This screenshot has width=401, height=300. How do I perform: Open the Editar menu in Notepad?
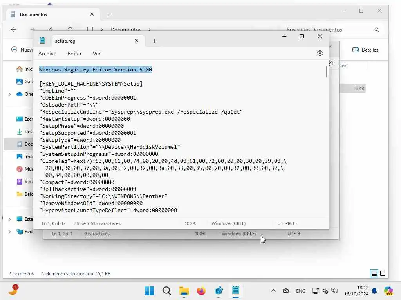[74, 54]
